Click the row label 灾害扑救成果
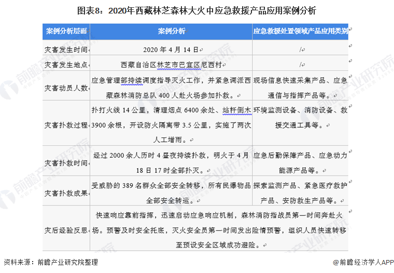 (x=66, y=193)
